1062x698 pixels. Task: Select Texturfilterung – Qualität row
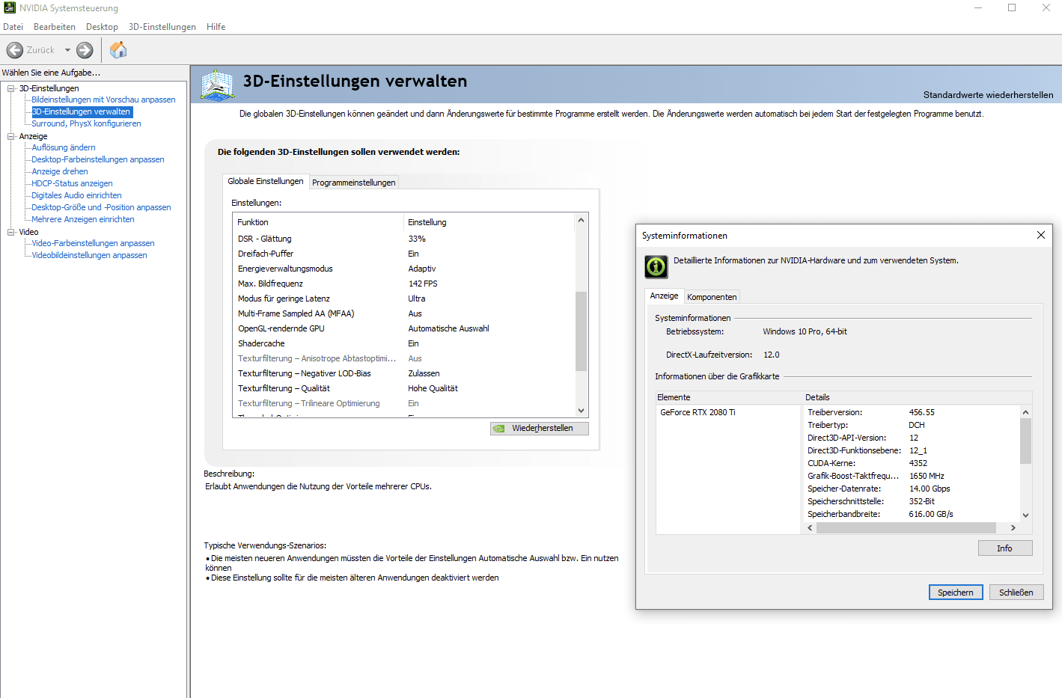point(404,388)
